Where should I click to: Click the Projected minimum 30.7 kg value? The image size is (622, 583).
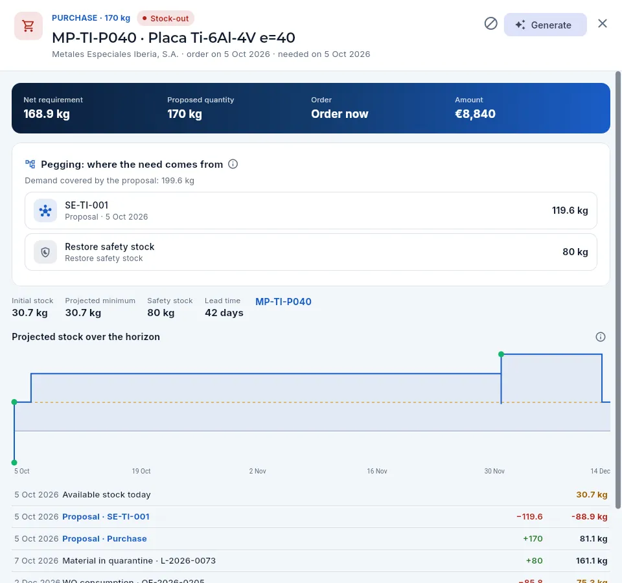coord(83,313)
